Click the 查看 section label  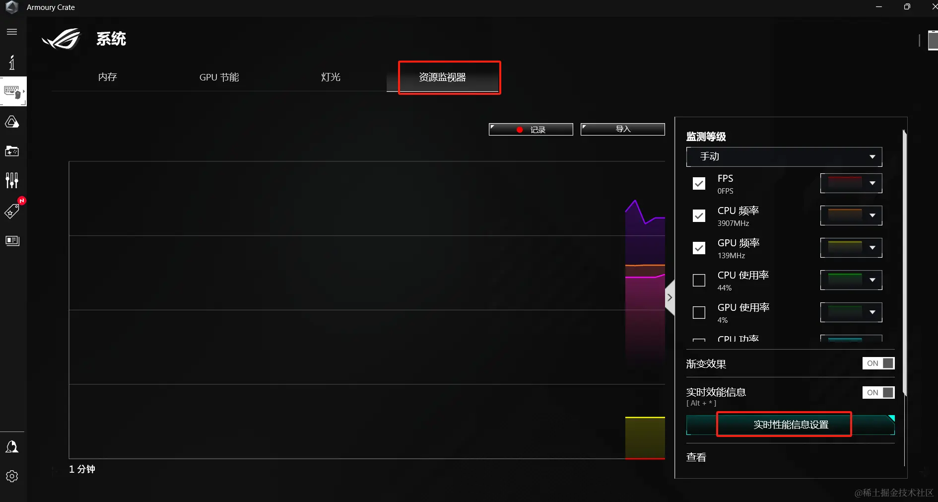pyautogui.click(x=696, y=457)
